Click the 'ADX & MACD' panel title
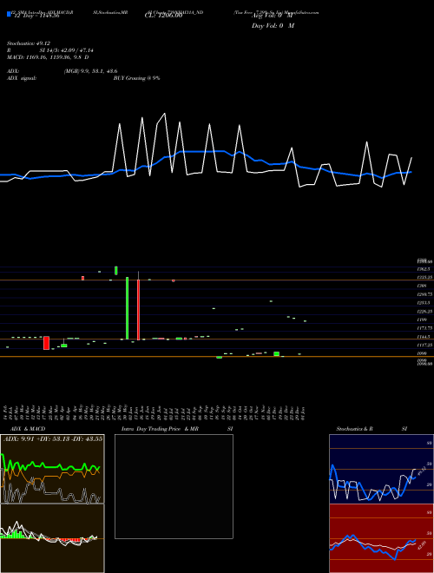The image size is (434, 573). click(x=28, y=429)
